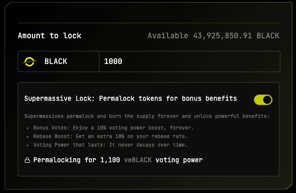Click the yellow BLACK token logo icon
This screenshot has height=193, width=296.
(x=29, y=61)
